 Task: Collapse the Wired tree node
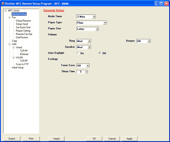(14, 47)
